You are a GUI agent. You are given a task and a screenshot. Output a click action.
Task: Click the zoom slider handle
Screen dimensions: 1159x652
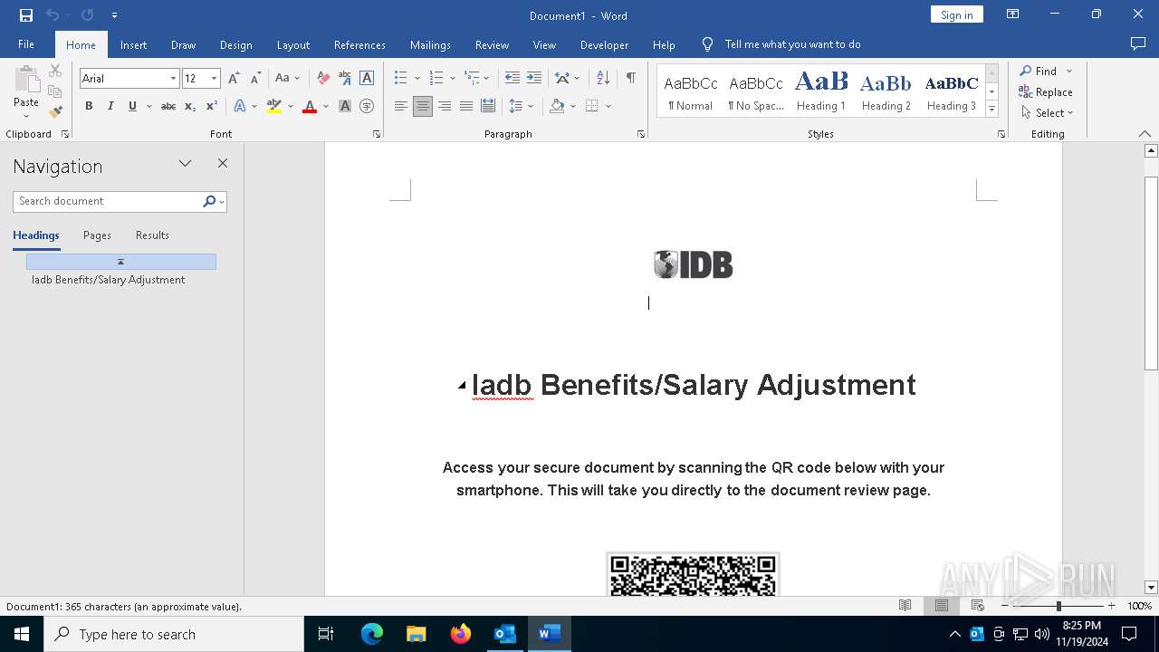1058,606
